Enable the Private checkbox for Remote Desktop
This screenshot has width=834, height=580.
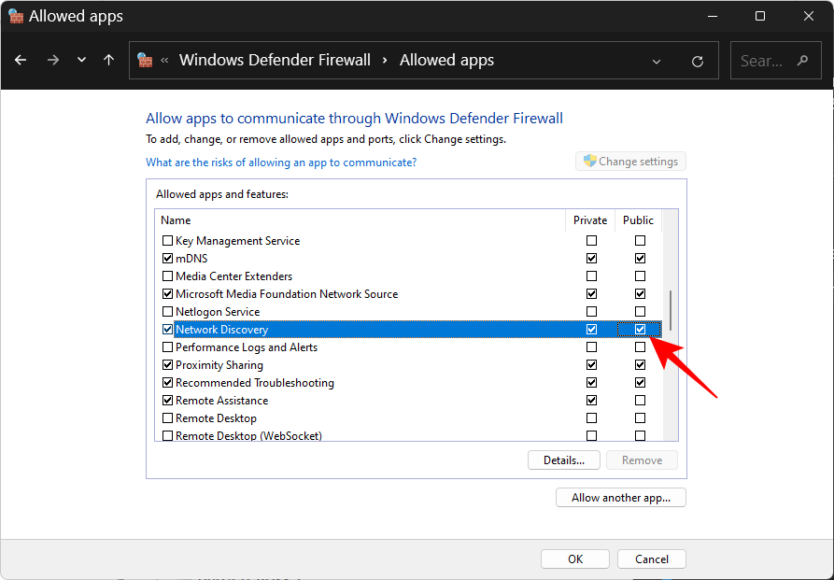(x=591, y=417)
